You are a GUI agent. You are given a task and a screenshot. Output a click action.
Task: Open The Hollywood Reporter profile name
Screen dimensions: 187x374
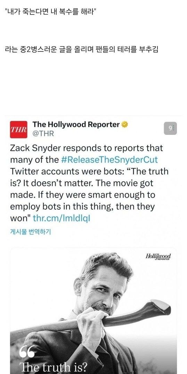[76, 124]
